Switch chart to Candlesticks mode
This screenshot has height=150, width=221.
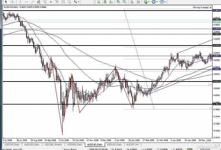tap(105, 2)
